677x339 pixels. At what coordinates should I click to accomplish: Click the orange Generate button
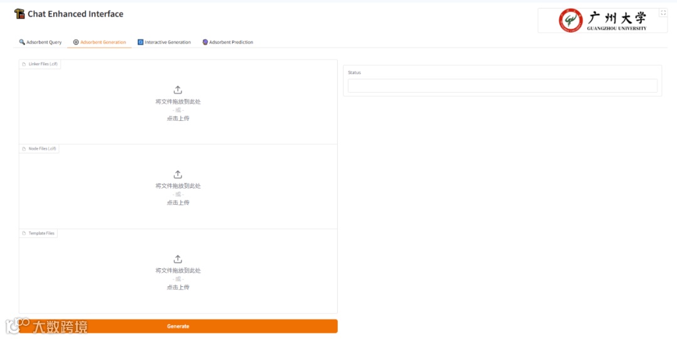(178, 326)
